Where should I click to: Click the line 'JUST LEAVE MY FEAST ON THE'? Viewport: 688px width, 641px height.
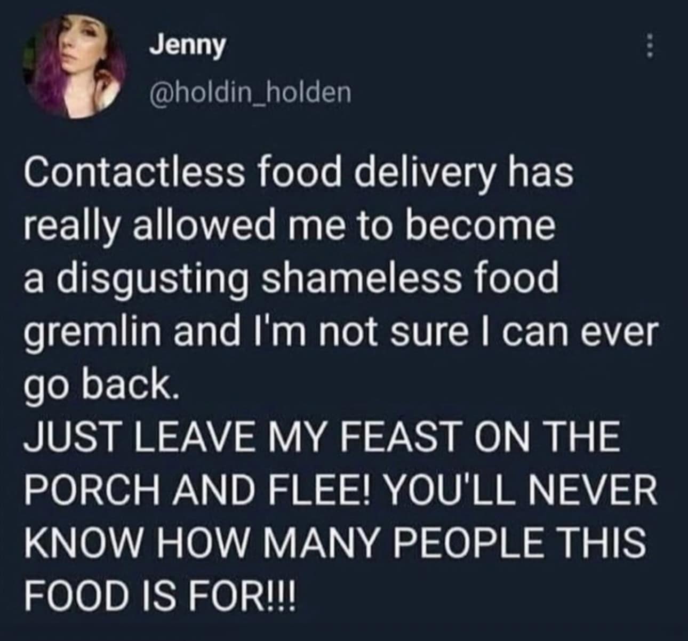322,437
